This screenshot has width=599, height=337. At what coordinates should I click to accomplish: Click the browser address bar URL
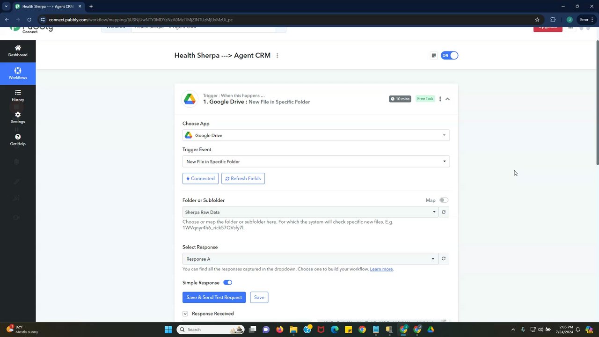(x=141, y=20)
